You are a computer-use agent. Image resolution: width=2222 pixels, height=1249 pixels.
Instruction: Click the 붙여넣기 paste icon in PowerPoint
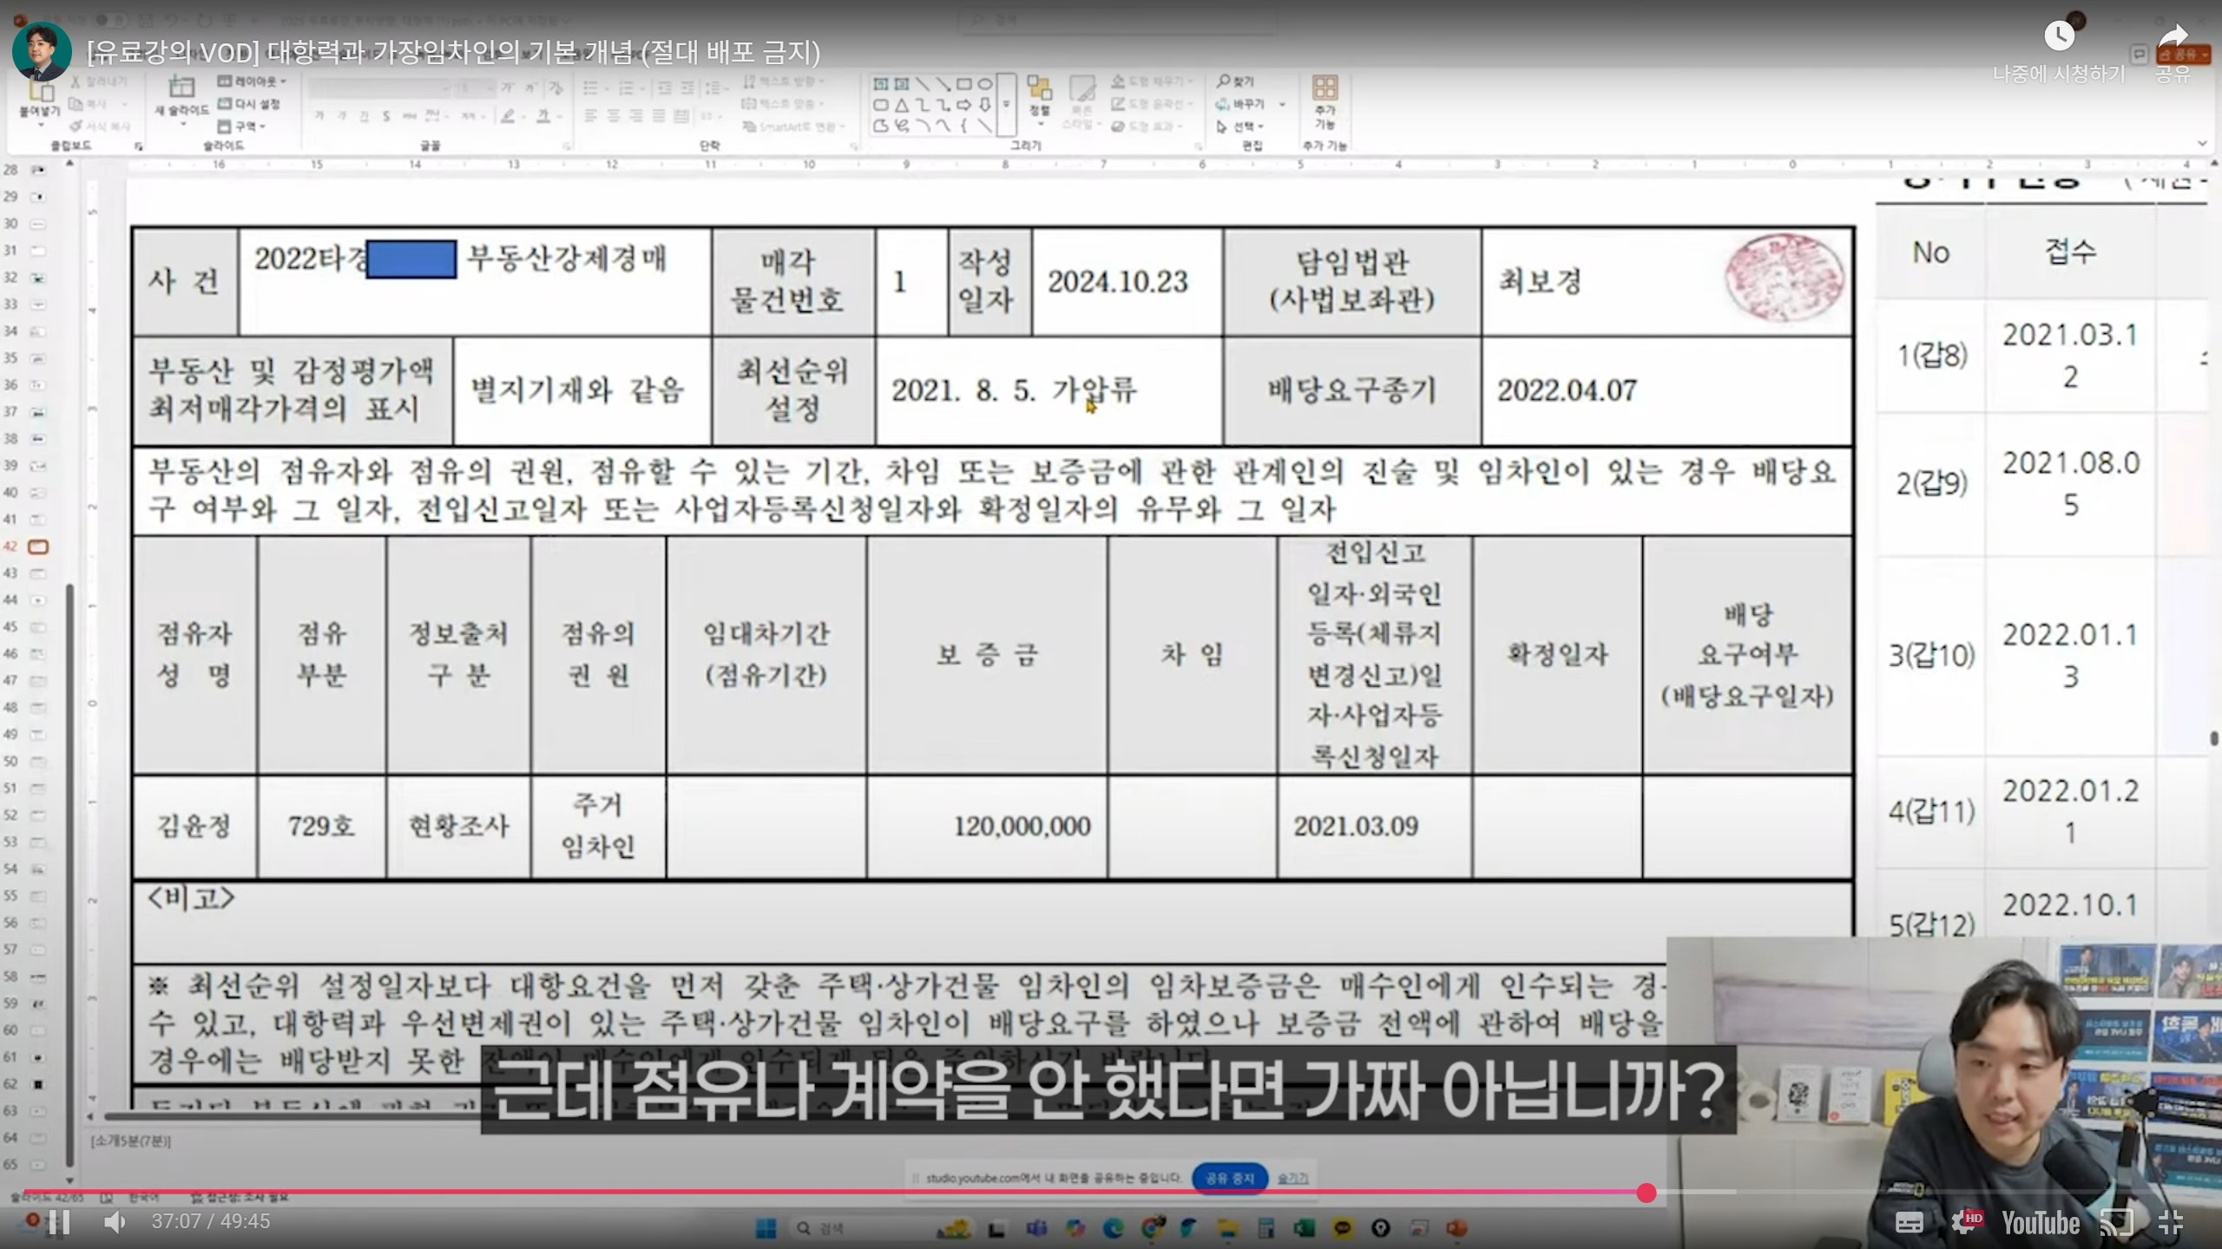[40, 89]
